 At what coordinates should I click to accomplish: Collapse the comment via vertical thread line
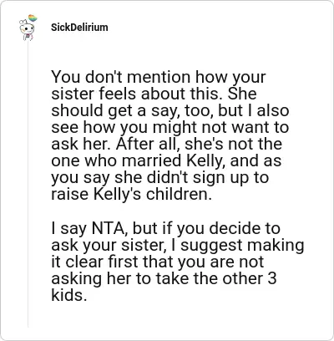tap(28, 184)
